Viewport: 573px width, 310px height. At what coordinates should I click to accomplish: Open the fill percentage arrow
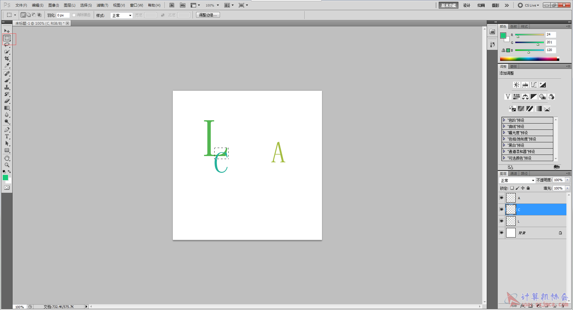tap(567, 188)
